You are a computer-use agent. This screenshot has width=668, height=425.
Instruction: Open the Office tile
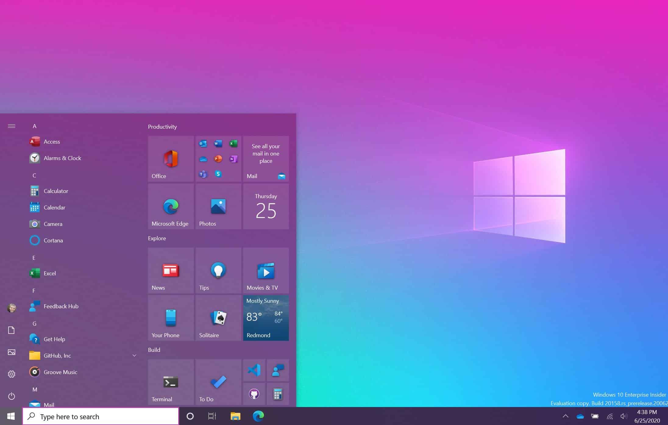pyautogui.click(x=171, y=159)
